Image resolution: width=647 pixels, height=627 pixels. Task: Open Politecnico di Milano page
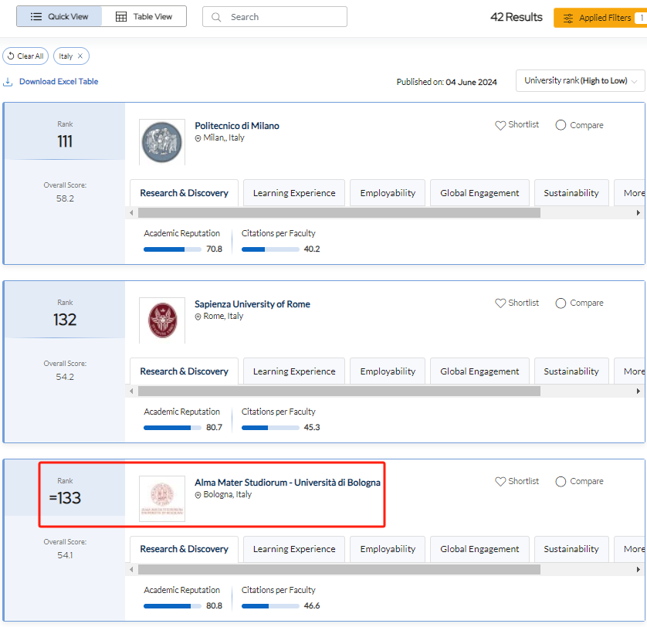click(237, 126)
